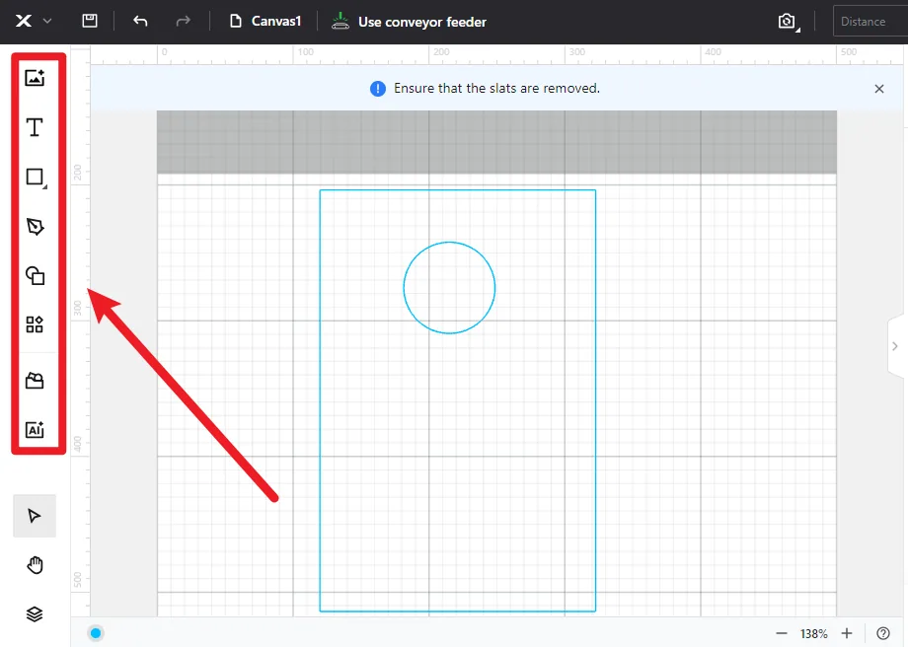Open the Canvas1 document tab
Image resolution: width=908 pixels, height=647 pixels.
pos(265,22)
